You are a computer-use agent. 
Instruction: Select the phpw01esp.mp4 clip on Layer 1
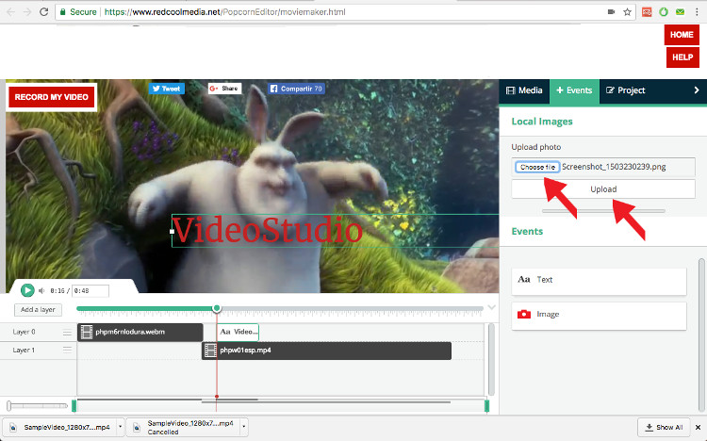[x=326, y=351]
